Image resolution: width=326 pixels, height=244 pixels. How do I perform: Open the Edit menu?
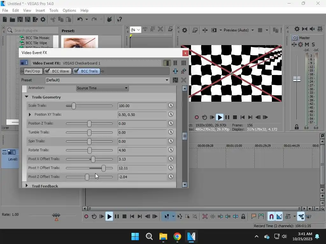[16, 10]
